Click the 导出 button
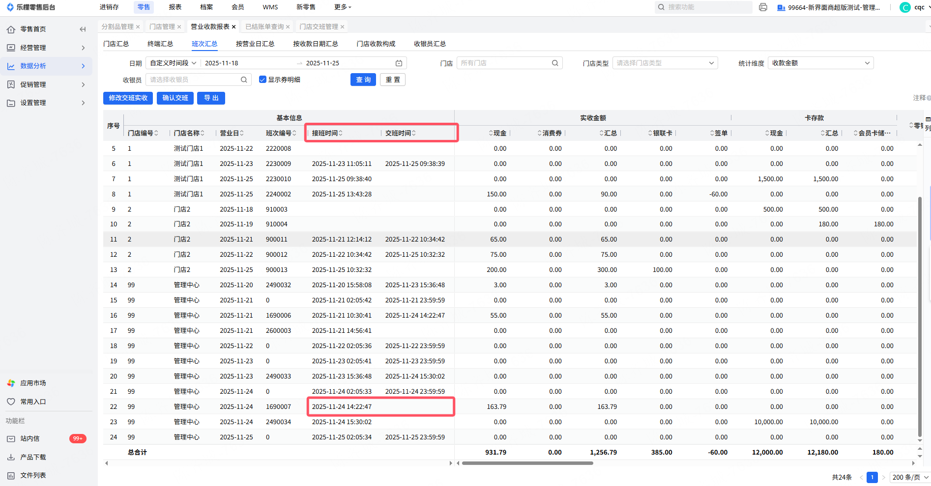 click(x=211, y=98)
